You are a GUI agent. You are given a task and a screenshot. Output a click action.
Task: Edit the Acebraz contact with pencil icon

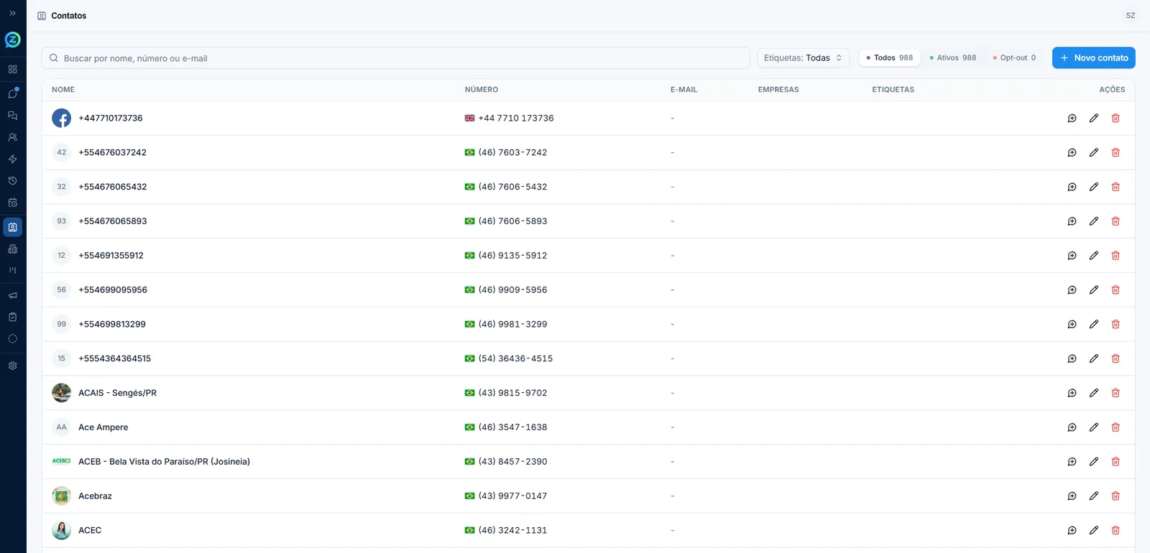pyautogui.click(x=1093, y=496)
